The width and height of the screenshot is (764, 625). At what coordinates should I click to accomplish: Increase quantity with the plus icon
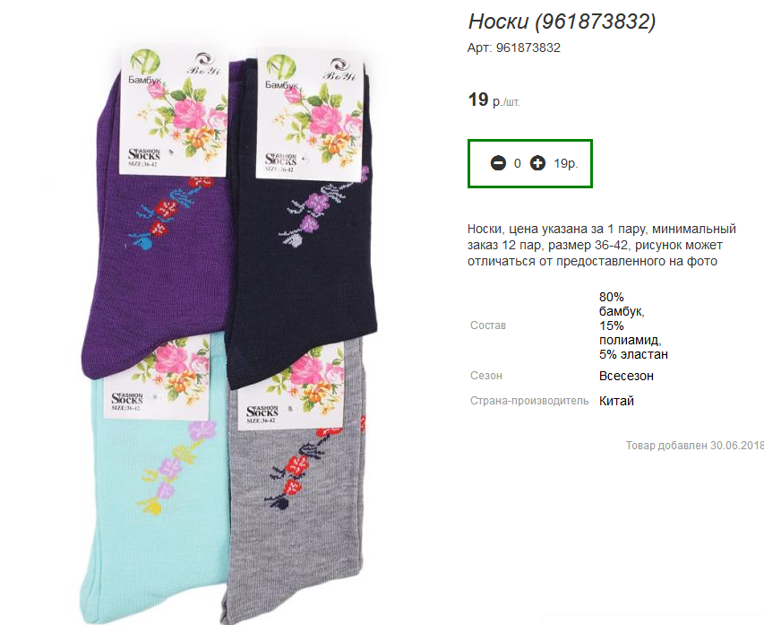click(x=537, y=163)
